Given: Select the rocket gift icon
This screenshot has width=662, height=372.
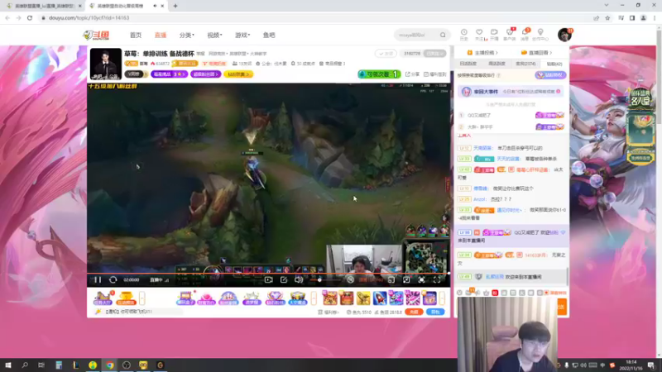Looking at the screenshot, I should [380, 298].
